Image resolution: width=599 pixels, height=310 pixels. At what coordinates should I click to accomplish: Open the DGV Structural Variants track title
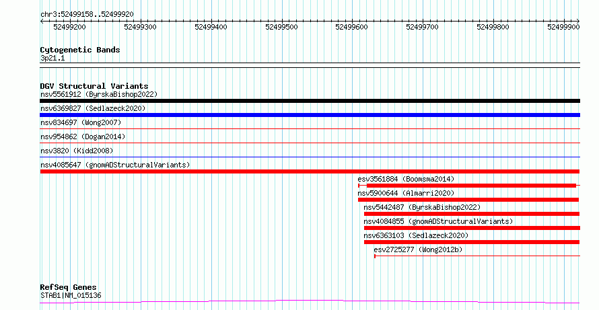(94, 86)
